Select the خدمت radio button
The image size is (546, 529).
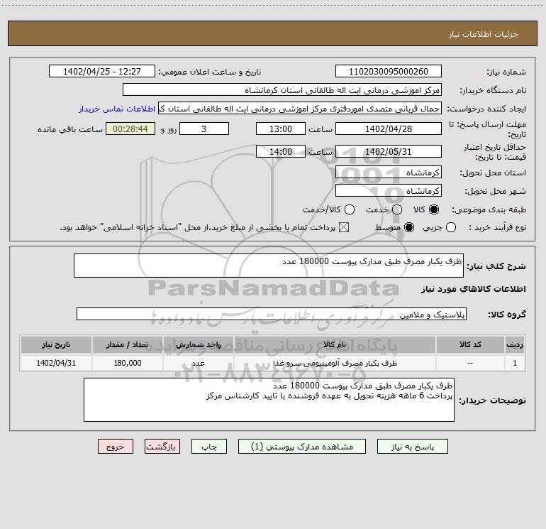(x=397, y=209)
